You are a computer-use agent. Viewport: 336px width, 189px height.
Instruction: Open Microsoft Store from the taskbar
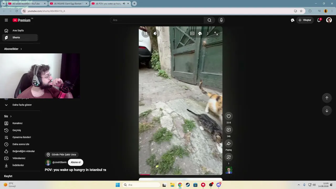[x=195, y=185]
